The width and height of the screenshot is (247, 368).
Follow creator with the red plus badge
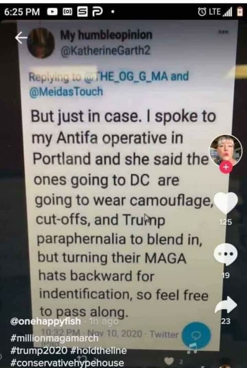(x=226, y=168)
